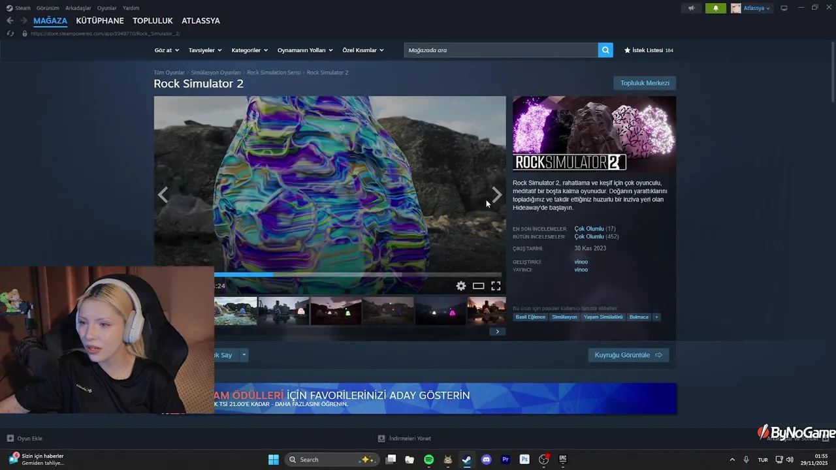Show hidden system tray icons

[x=732, y=460]
